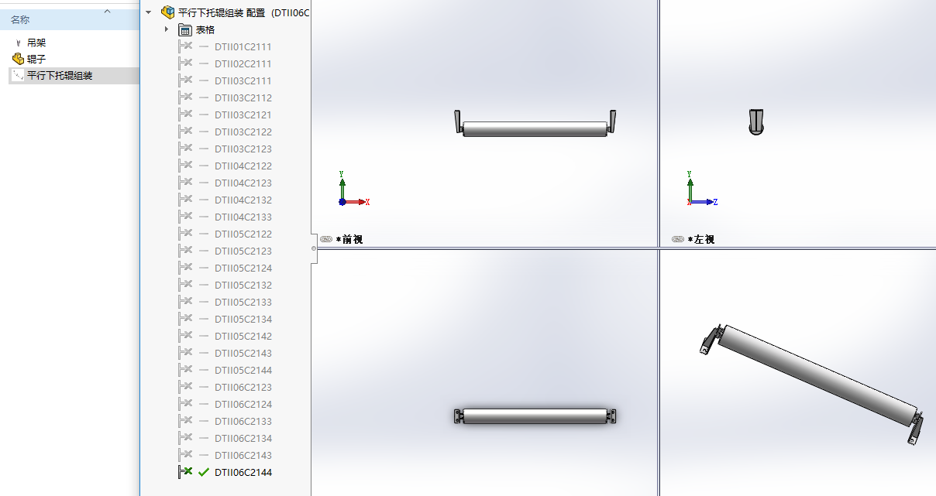This screenshot has width=936, height=496.
Task: Click the panel collapse handle on splitter
Action: pyautogui.click(x=314, y=248)
